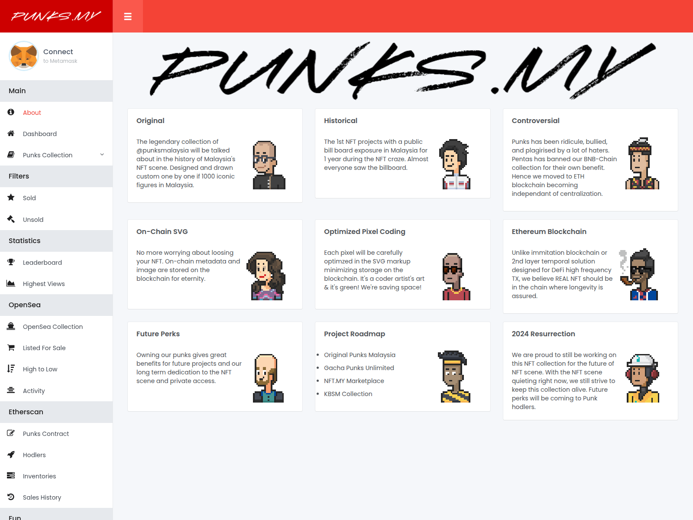Screen dimensions: 693x520
Task: Click the Ethereum Blockchain heading
Action: pos(549,231)
